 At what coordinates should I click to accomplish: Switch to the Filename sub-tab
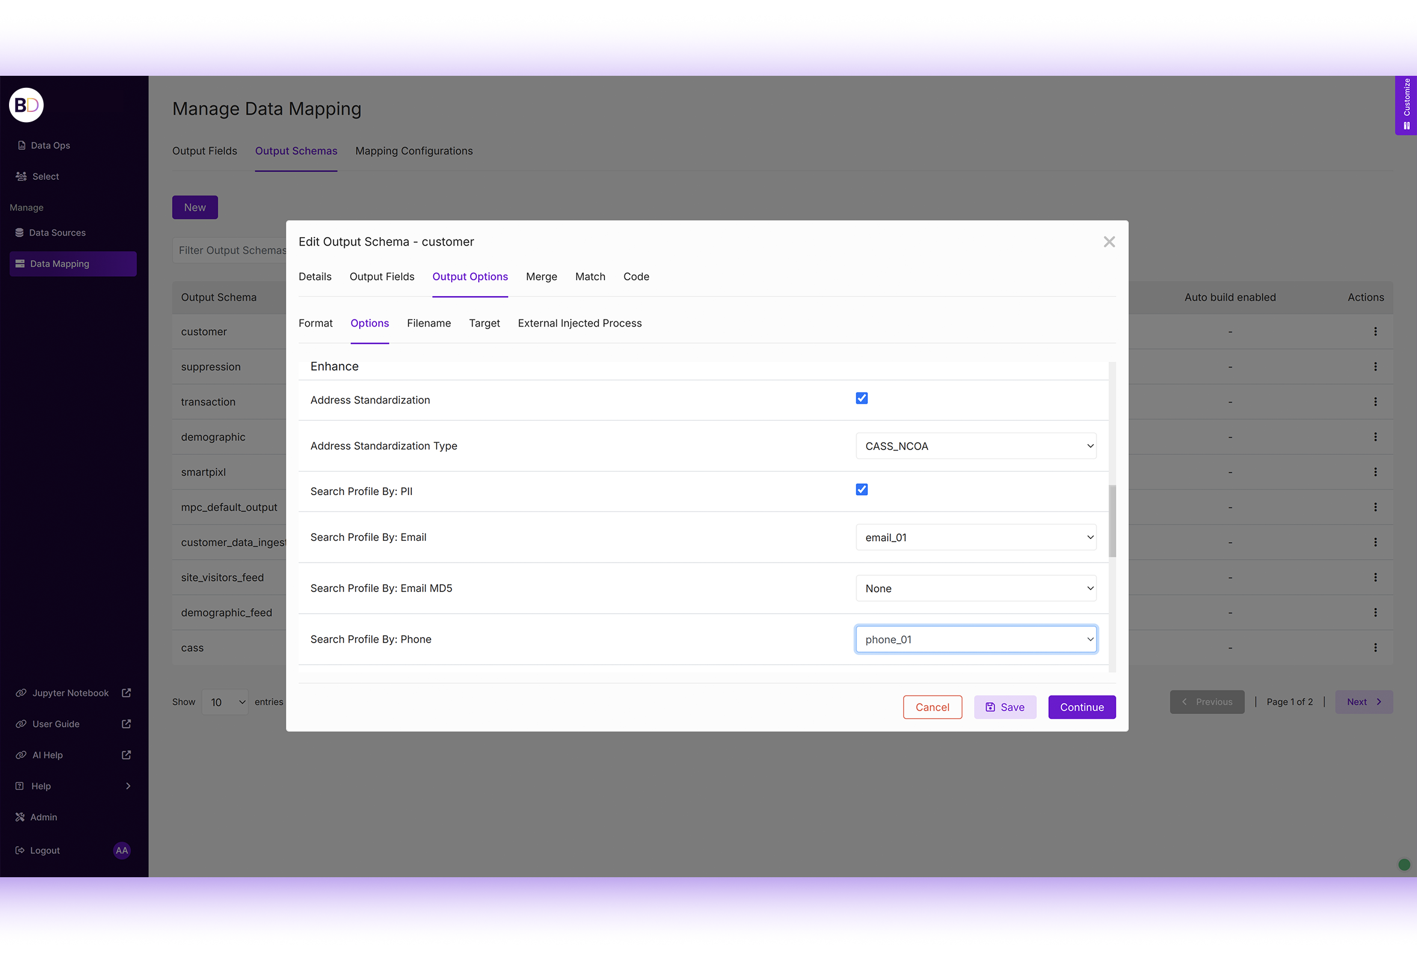click(x=428, y=323)
